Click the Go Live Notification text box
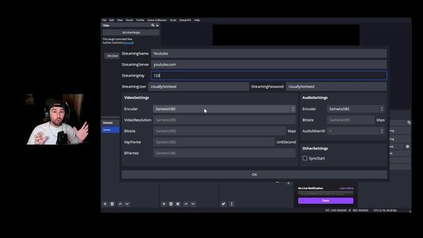This screenshot has height=238, width=423. pos(326,194)
